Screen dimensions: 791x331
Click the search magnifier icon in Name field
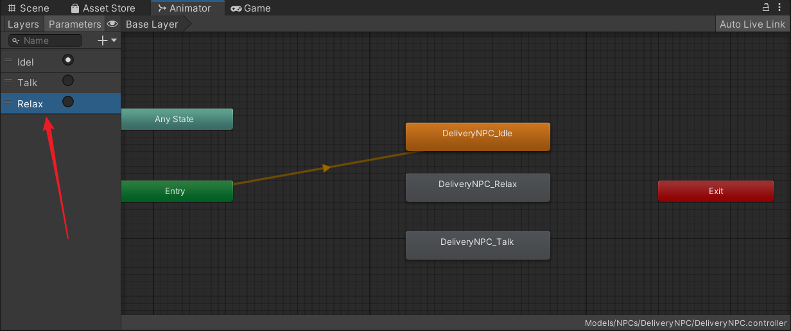[x=16, y=40]
